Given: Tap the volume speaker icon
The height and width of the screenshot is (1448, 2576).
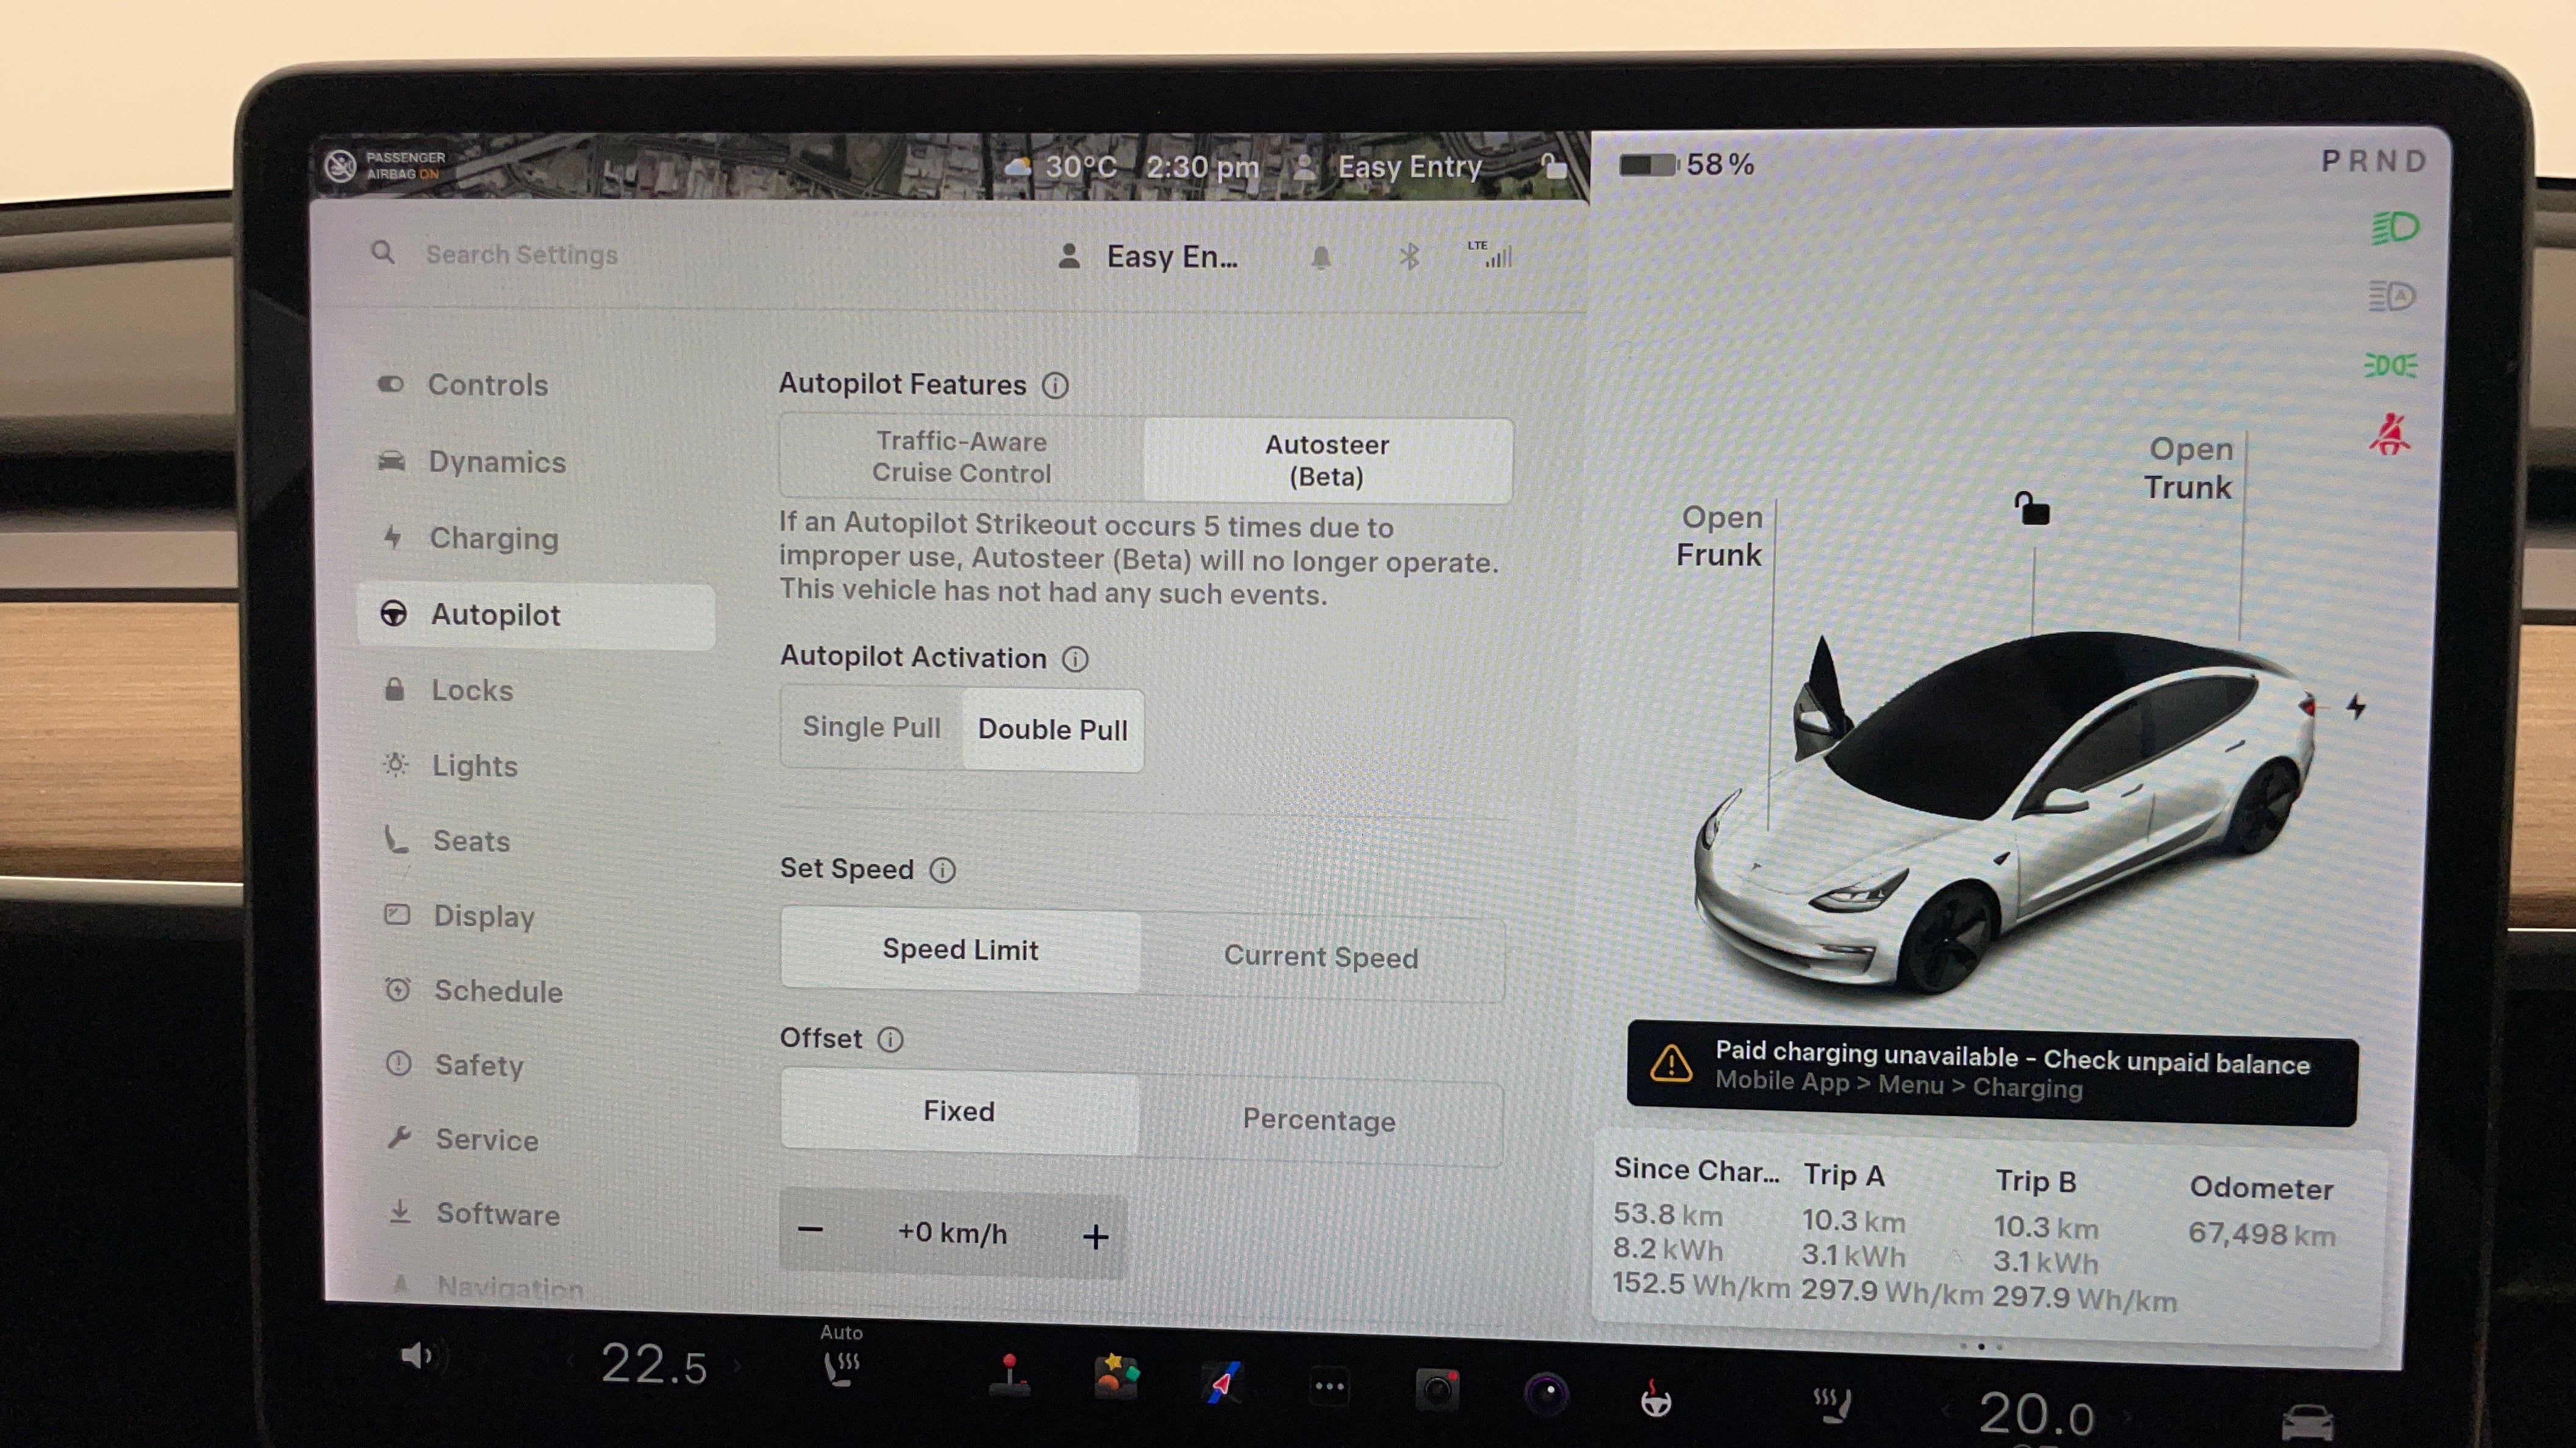Looking at the screenshot, I should point(416,1356).
